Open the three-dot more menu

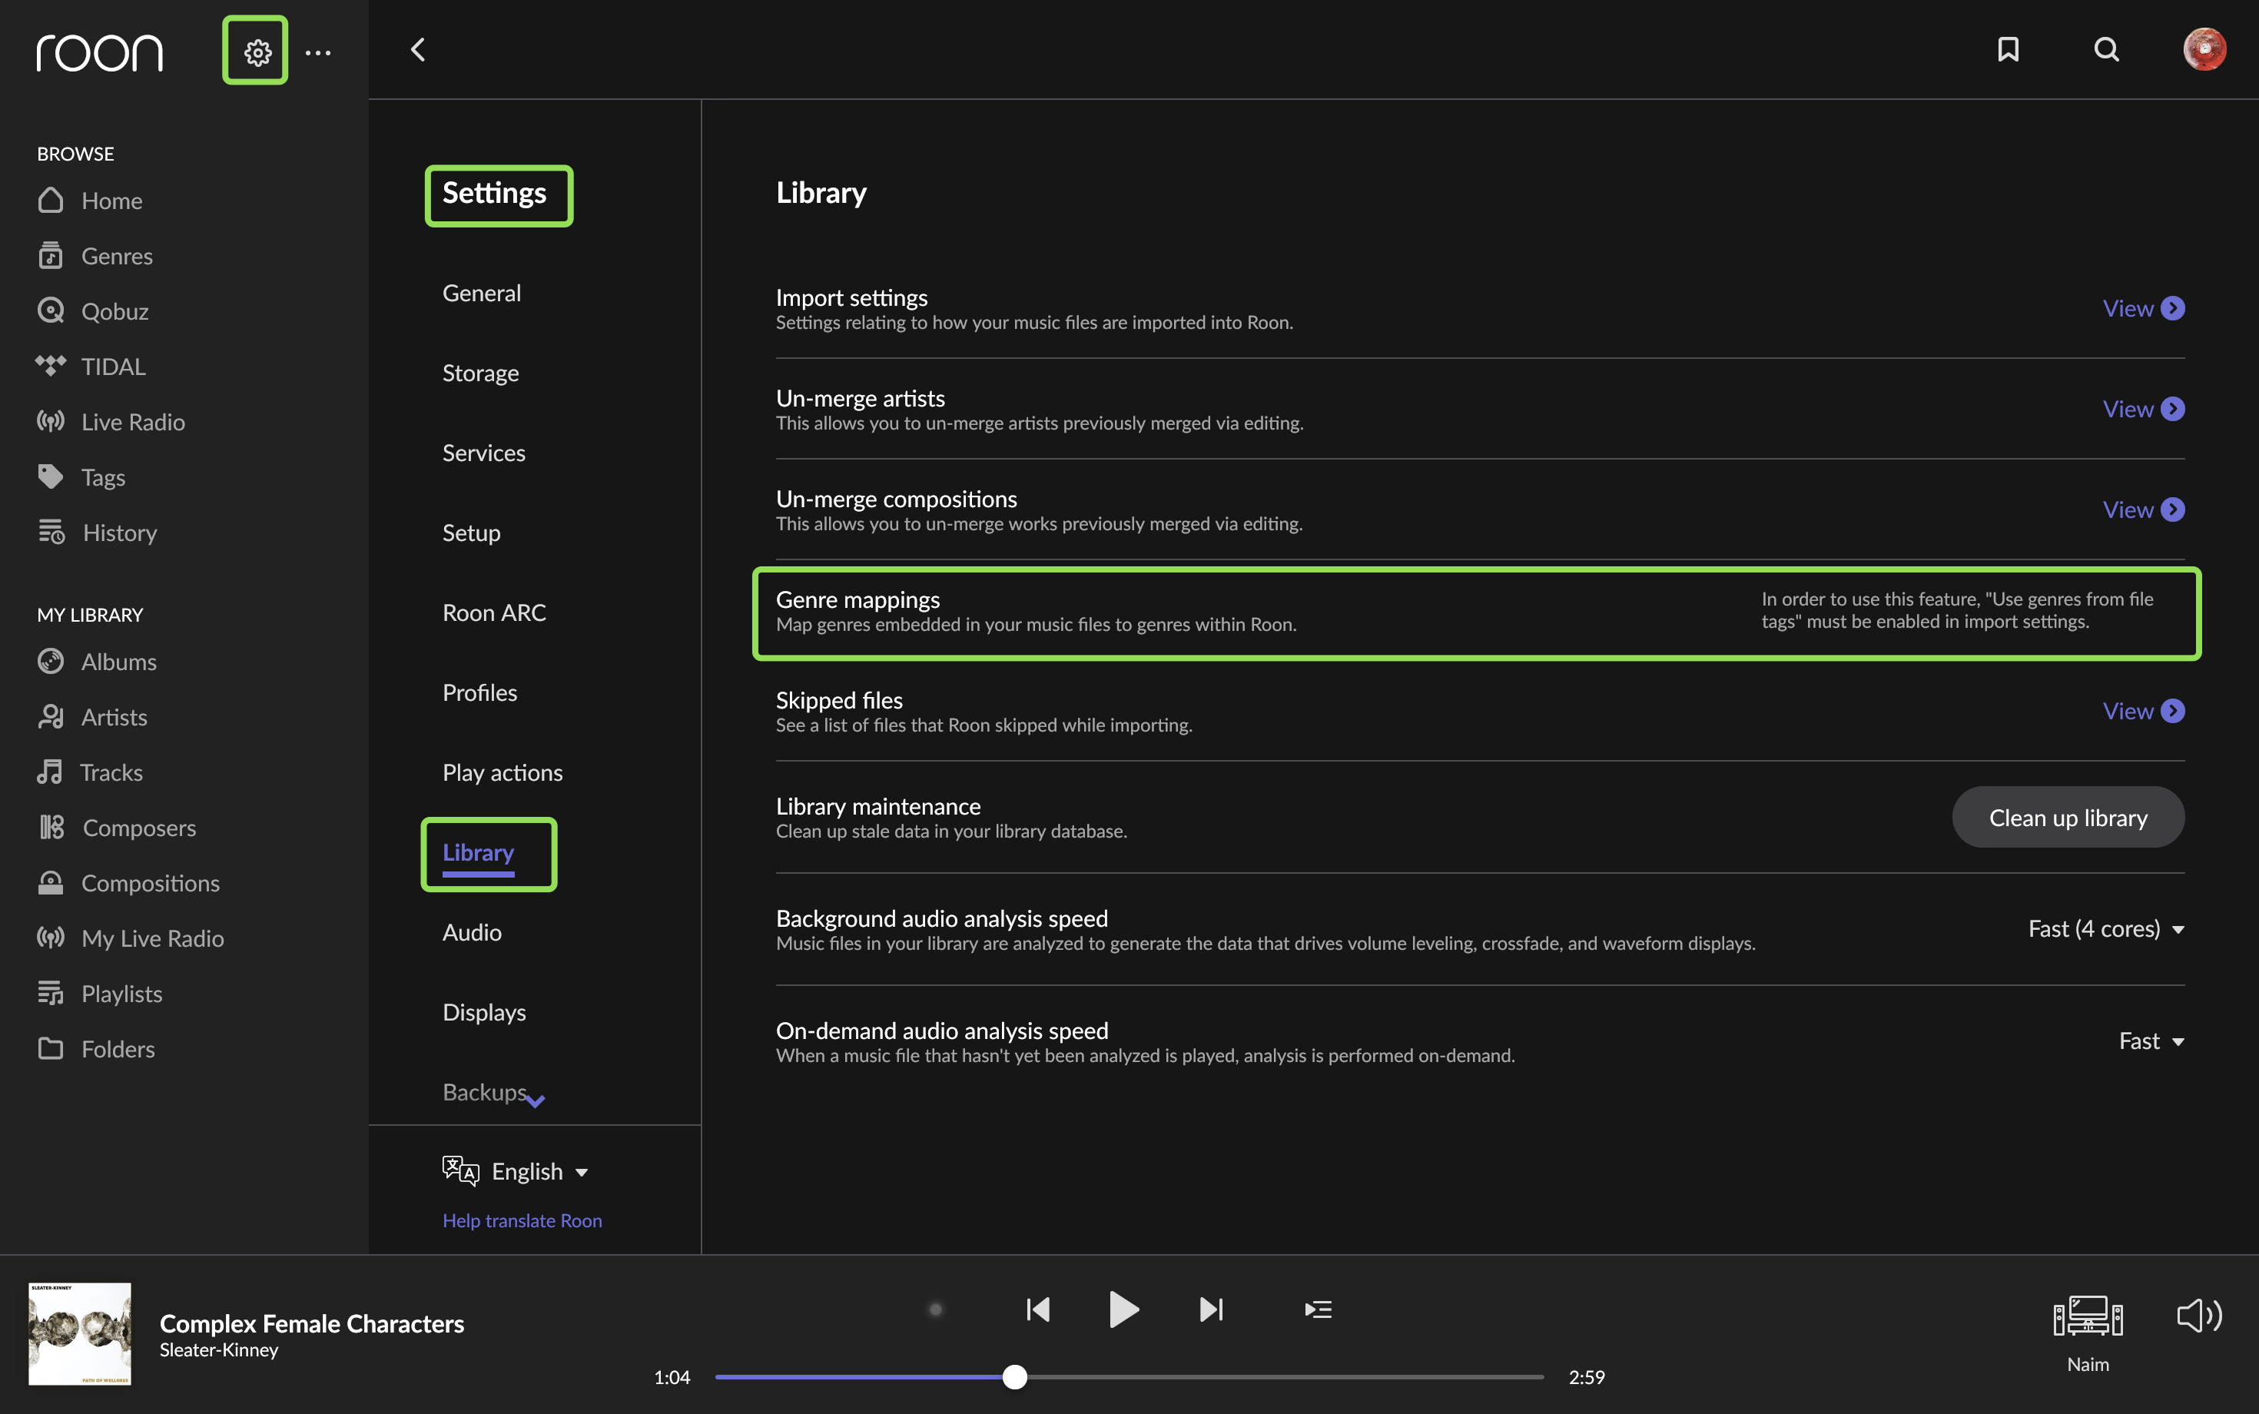(x=318, y=53)
